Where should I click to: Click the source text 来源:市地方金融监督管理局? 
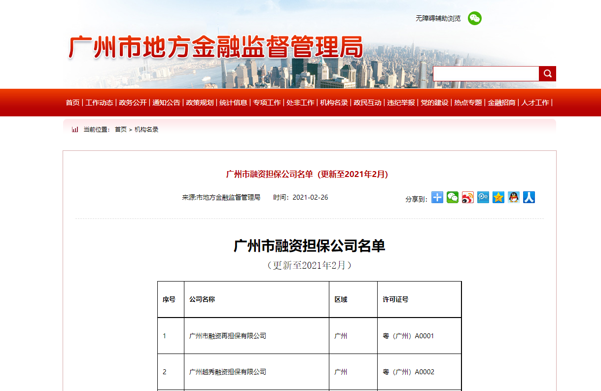tap(221, 197)
